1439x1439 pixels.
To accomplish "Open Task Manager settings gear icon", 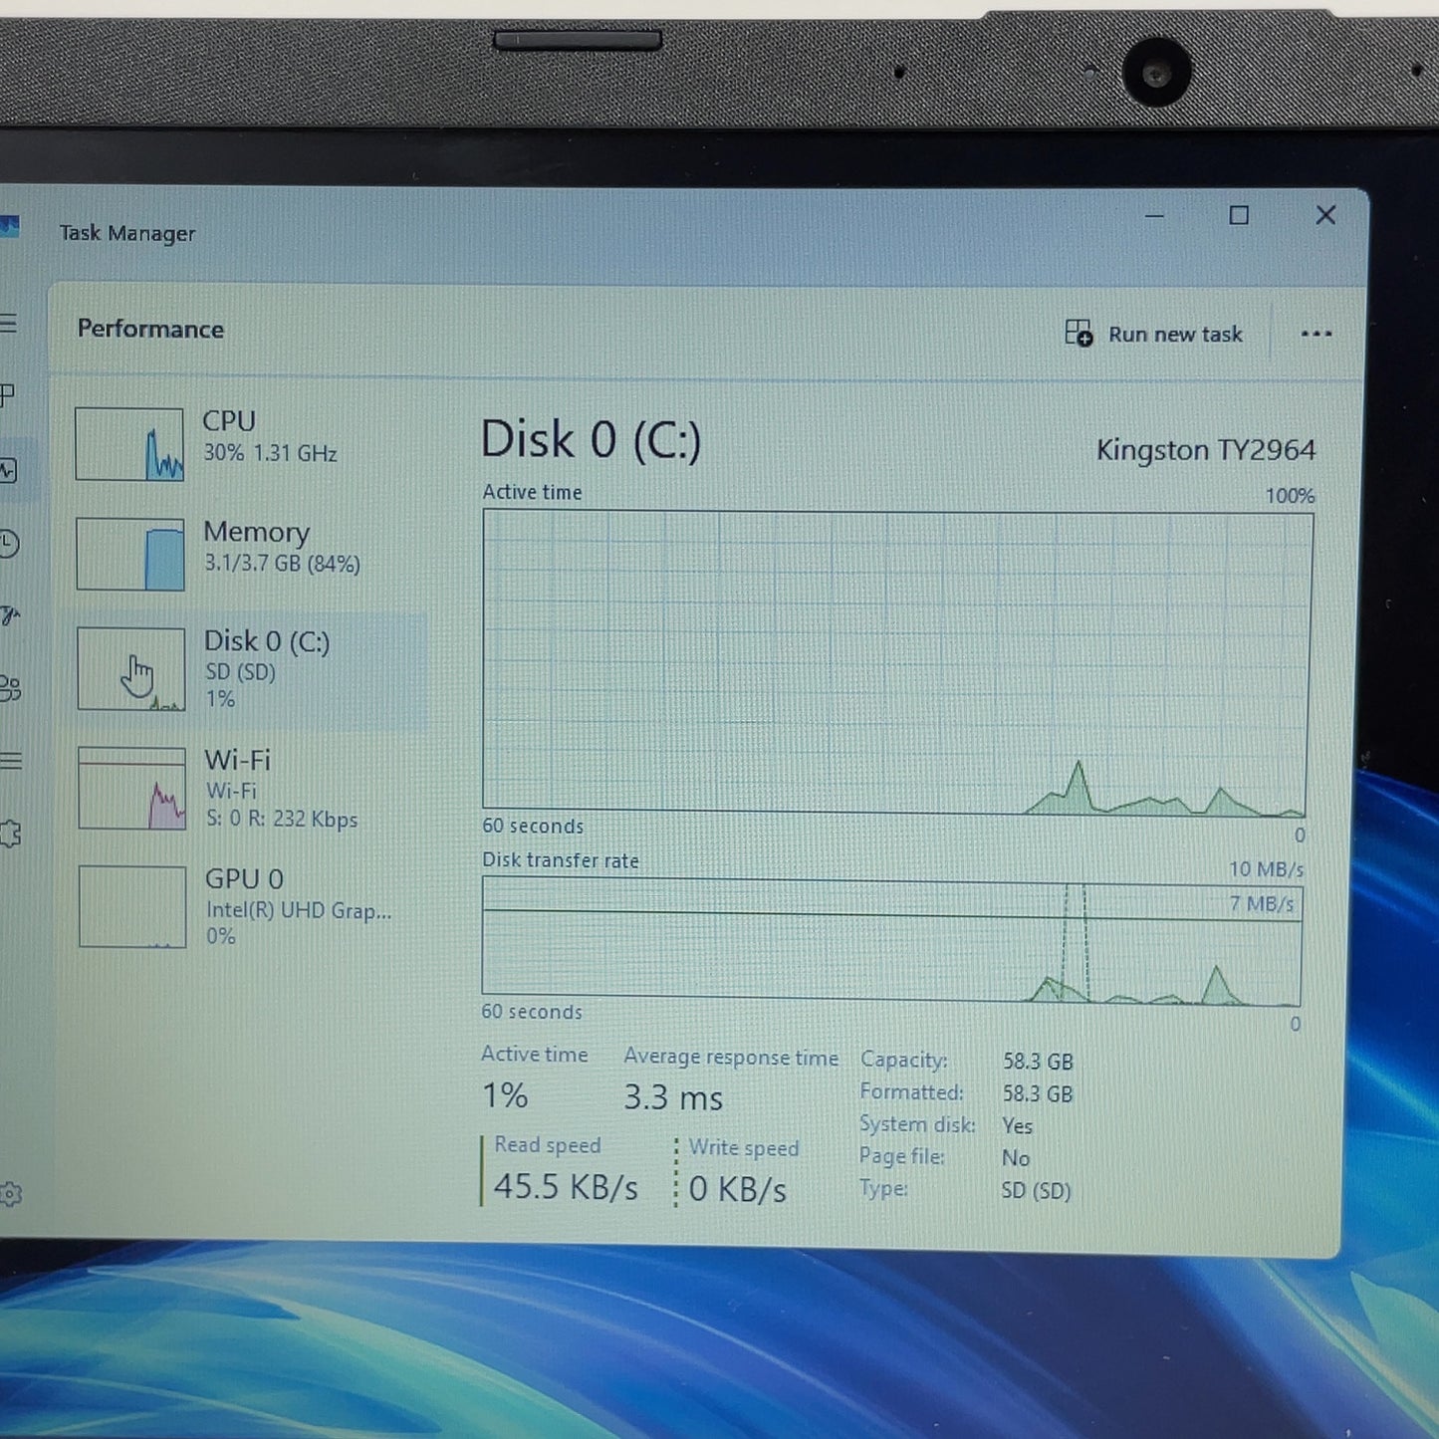I will pyautogui.click(x=11, y=1194).
